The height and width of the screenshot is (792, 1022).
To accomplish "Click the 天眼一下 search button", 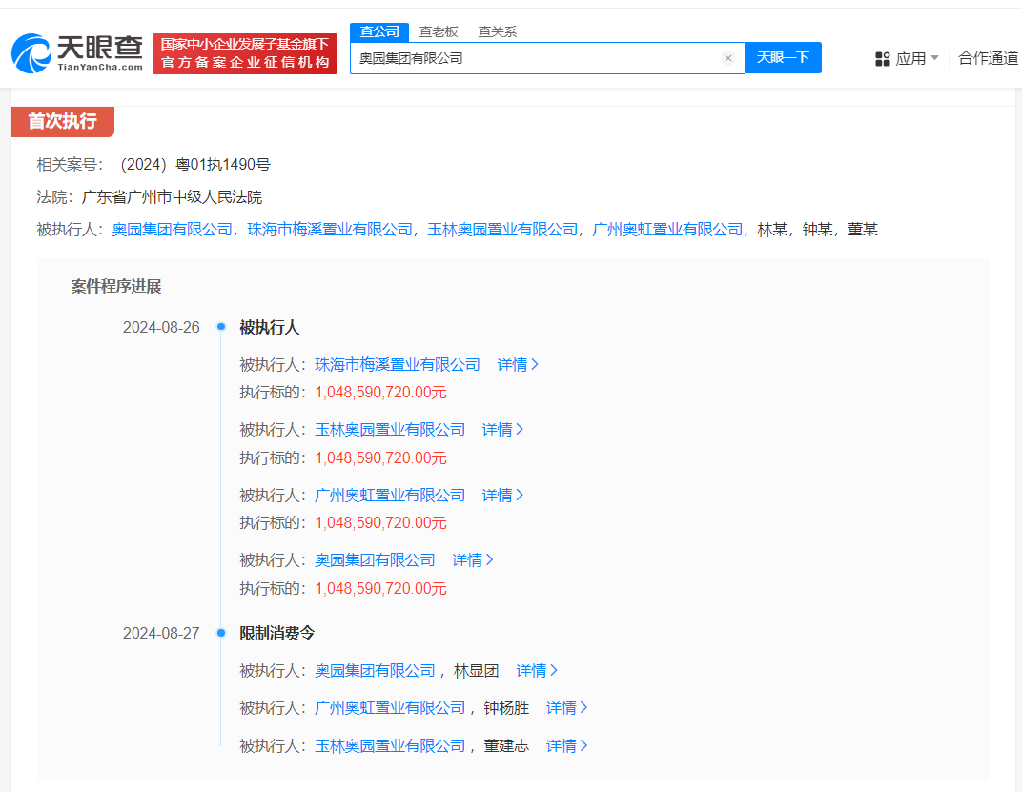I will [x=782, y=58].
